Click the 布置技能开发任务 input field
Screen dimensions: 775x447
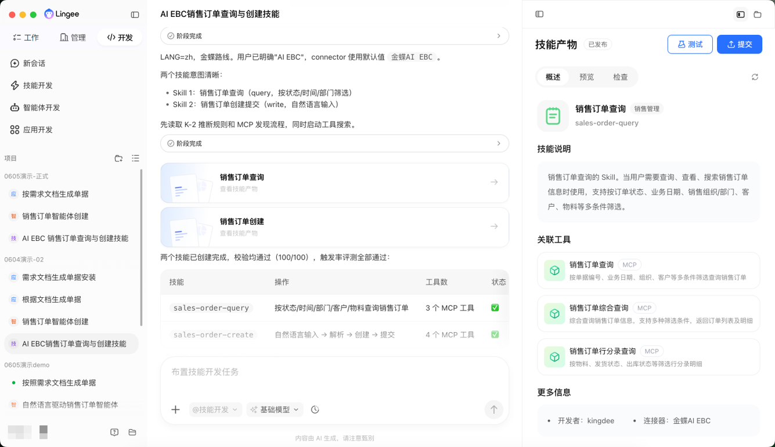tap(334, 372)
